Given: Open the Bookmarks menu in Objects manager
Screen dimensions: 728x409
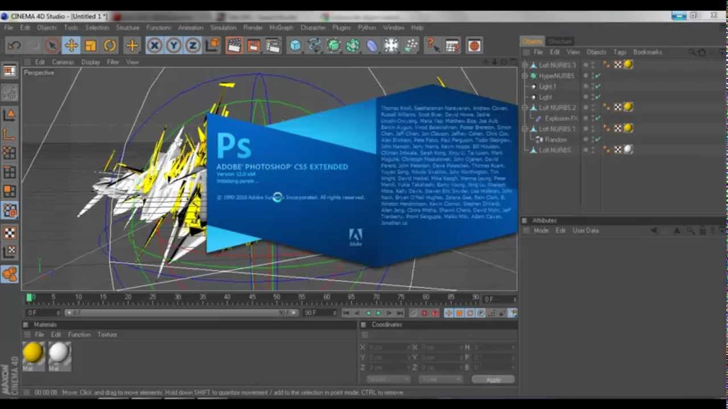Looking at the screenshot, I should coord(648,52).
